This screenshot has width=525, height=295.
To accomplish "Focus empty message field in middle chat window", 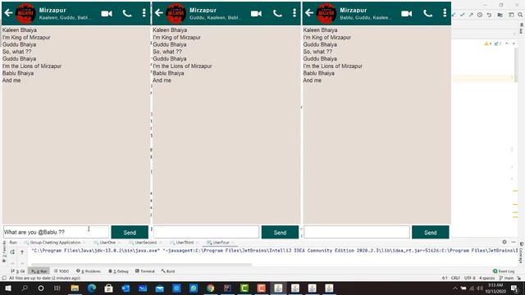I will [x=206, y=232].
